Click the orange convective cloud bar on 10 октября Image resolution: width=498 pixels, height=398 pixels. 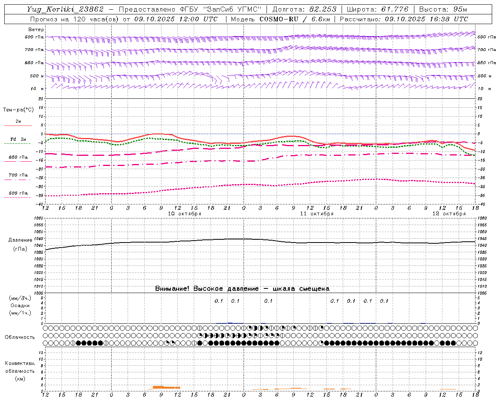(167, 388)
